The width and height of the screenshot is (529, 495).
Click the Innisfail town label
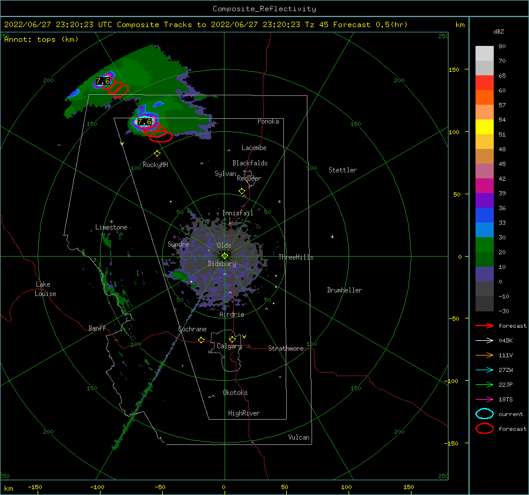(x=237, y=213)
